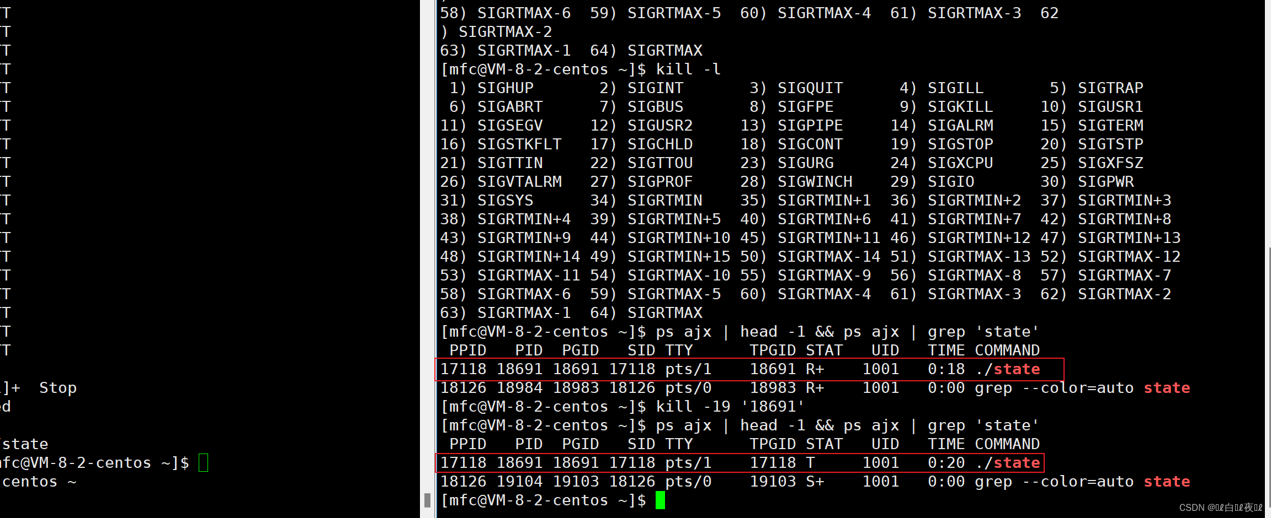Click the TPGID value 18983
Viewport: 1271px width, 518px height.
(x=773, y=388)
